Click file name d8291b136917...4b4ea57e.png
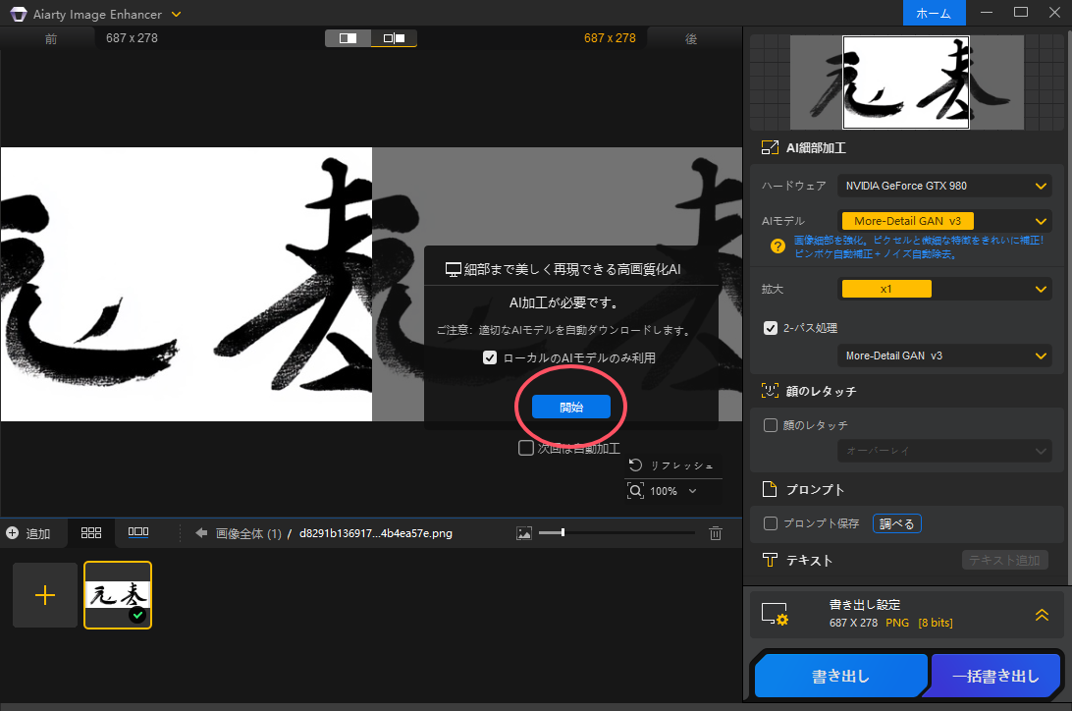1072x711 pixels. click(x=376, y=533)
